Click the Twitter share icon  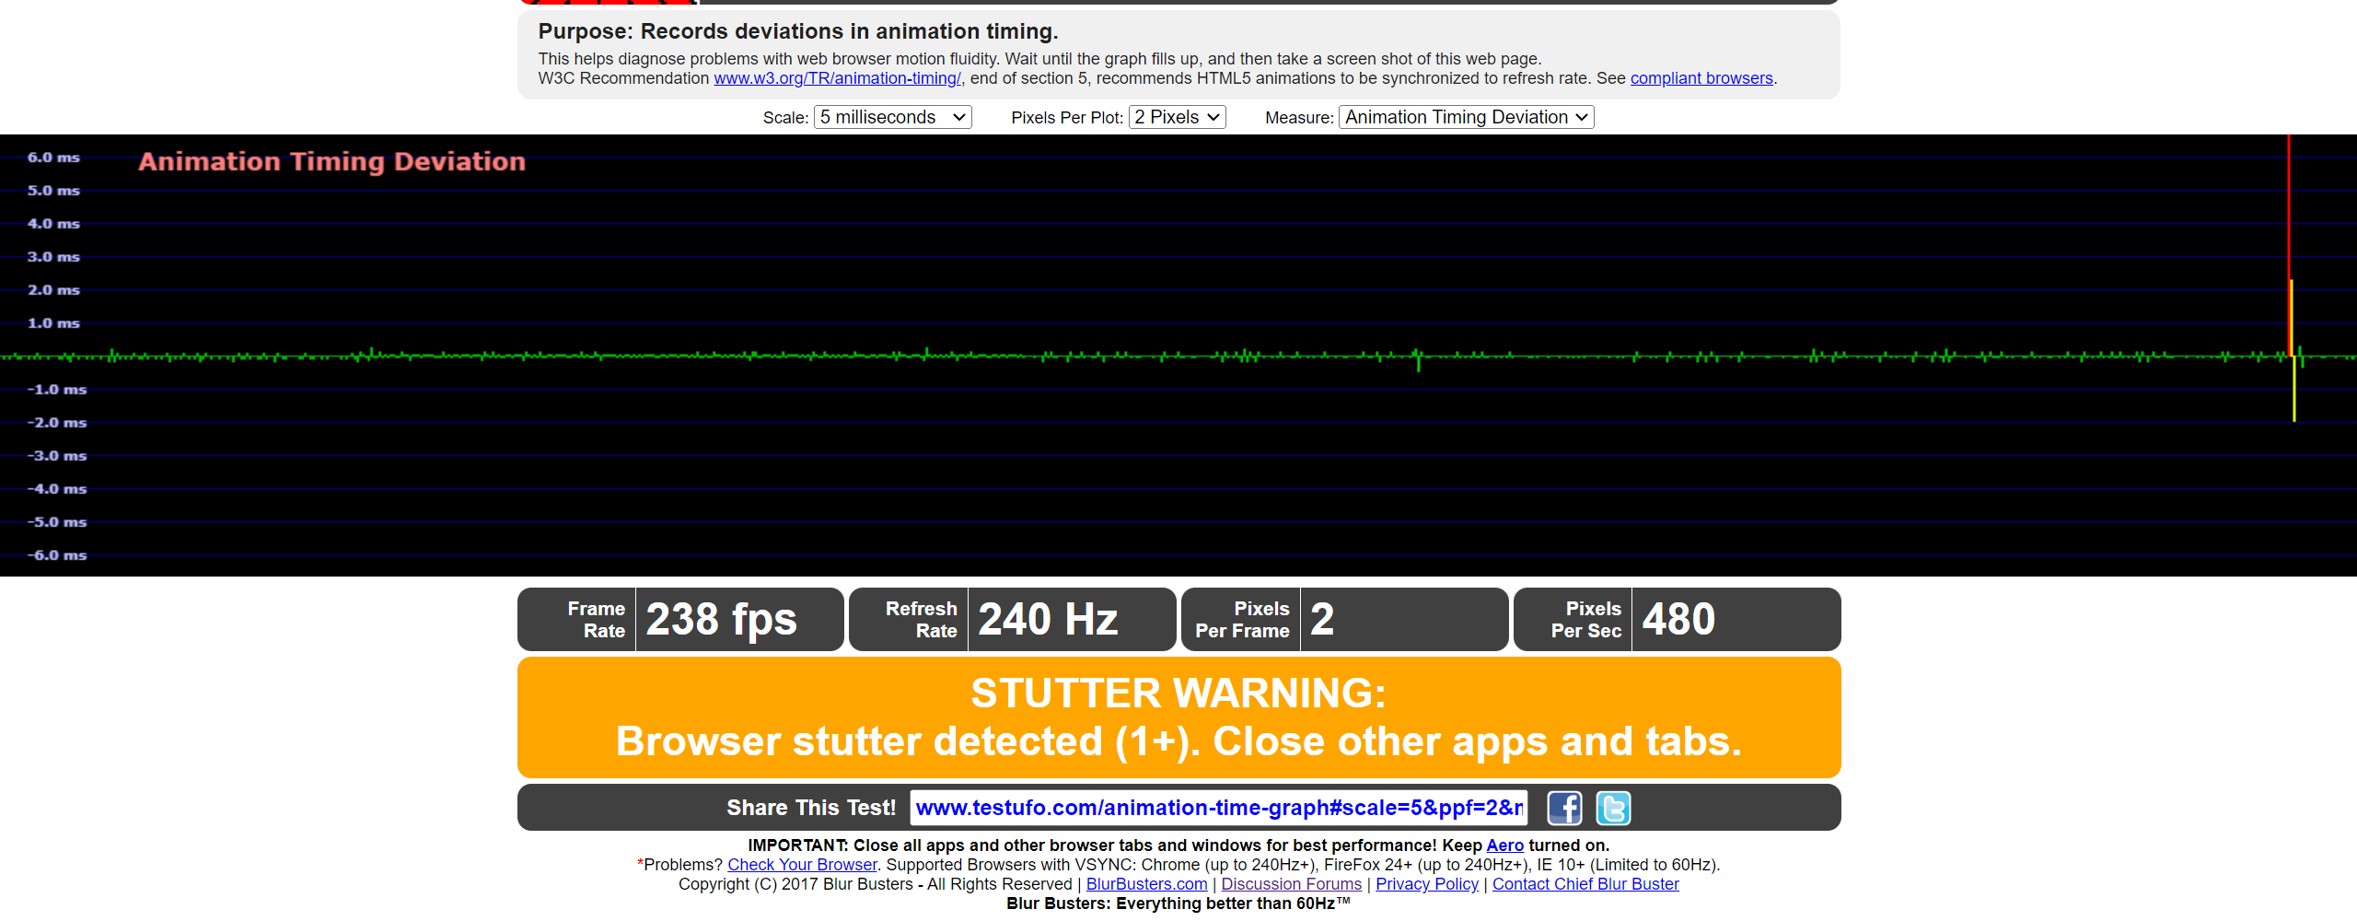coord(1612,808)
